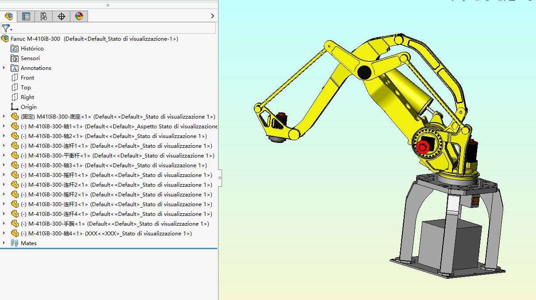The width and height of the screenshot is (536, 300).
Task: Switch to the ConfigurationManager tab
Action: 44,16
